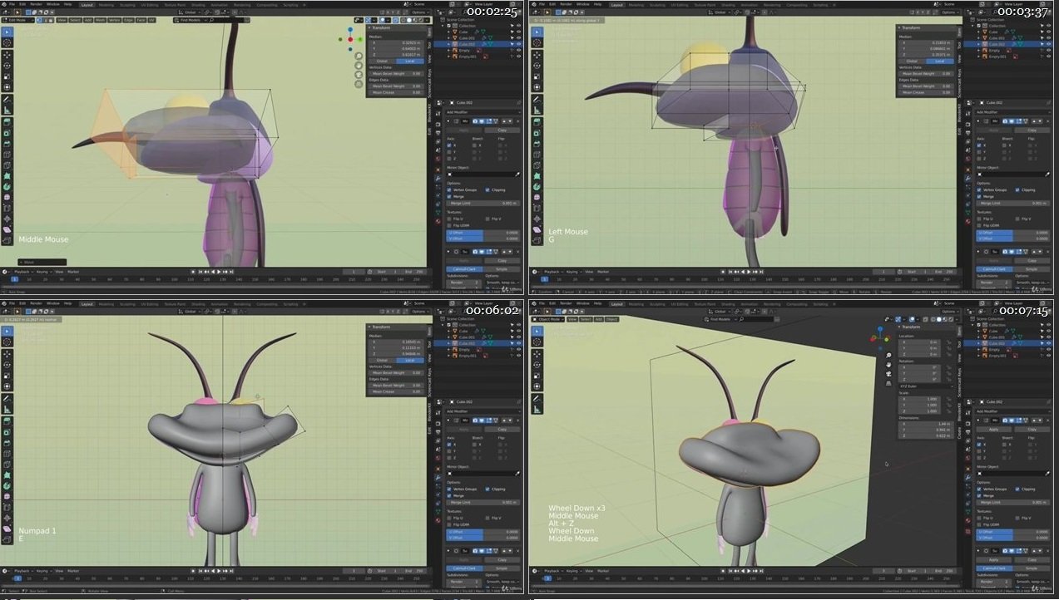The width and height of the screenshot is (1059, 600).
Task: Select Catmull-Clark button in 00:02:25 frame
Action: (x=464, y=269)
